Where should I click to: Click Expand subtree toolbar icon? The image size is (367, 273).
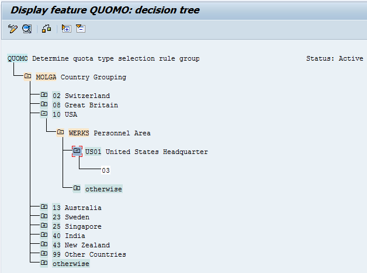66,29
